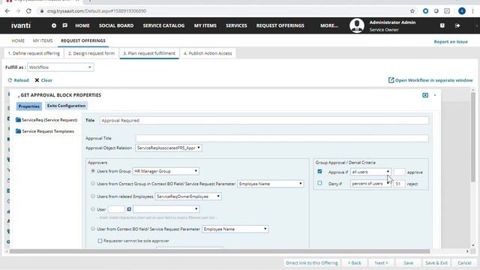Open HOME in top navigation bar

click(82, 25)
